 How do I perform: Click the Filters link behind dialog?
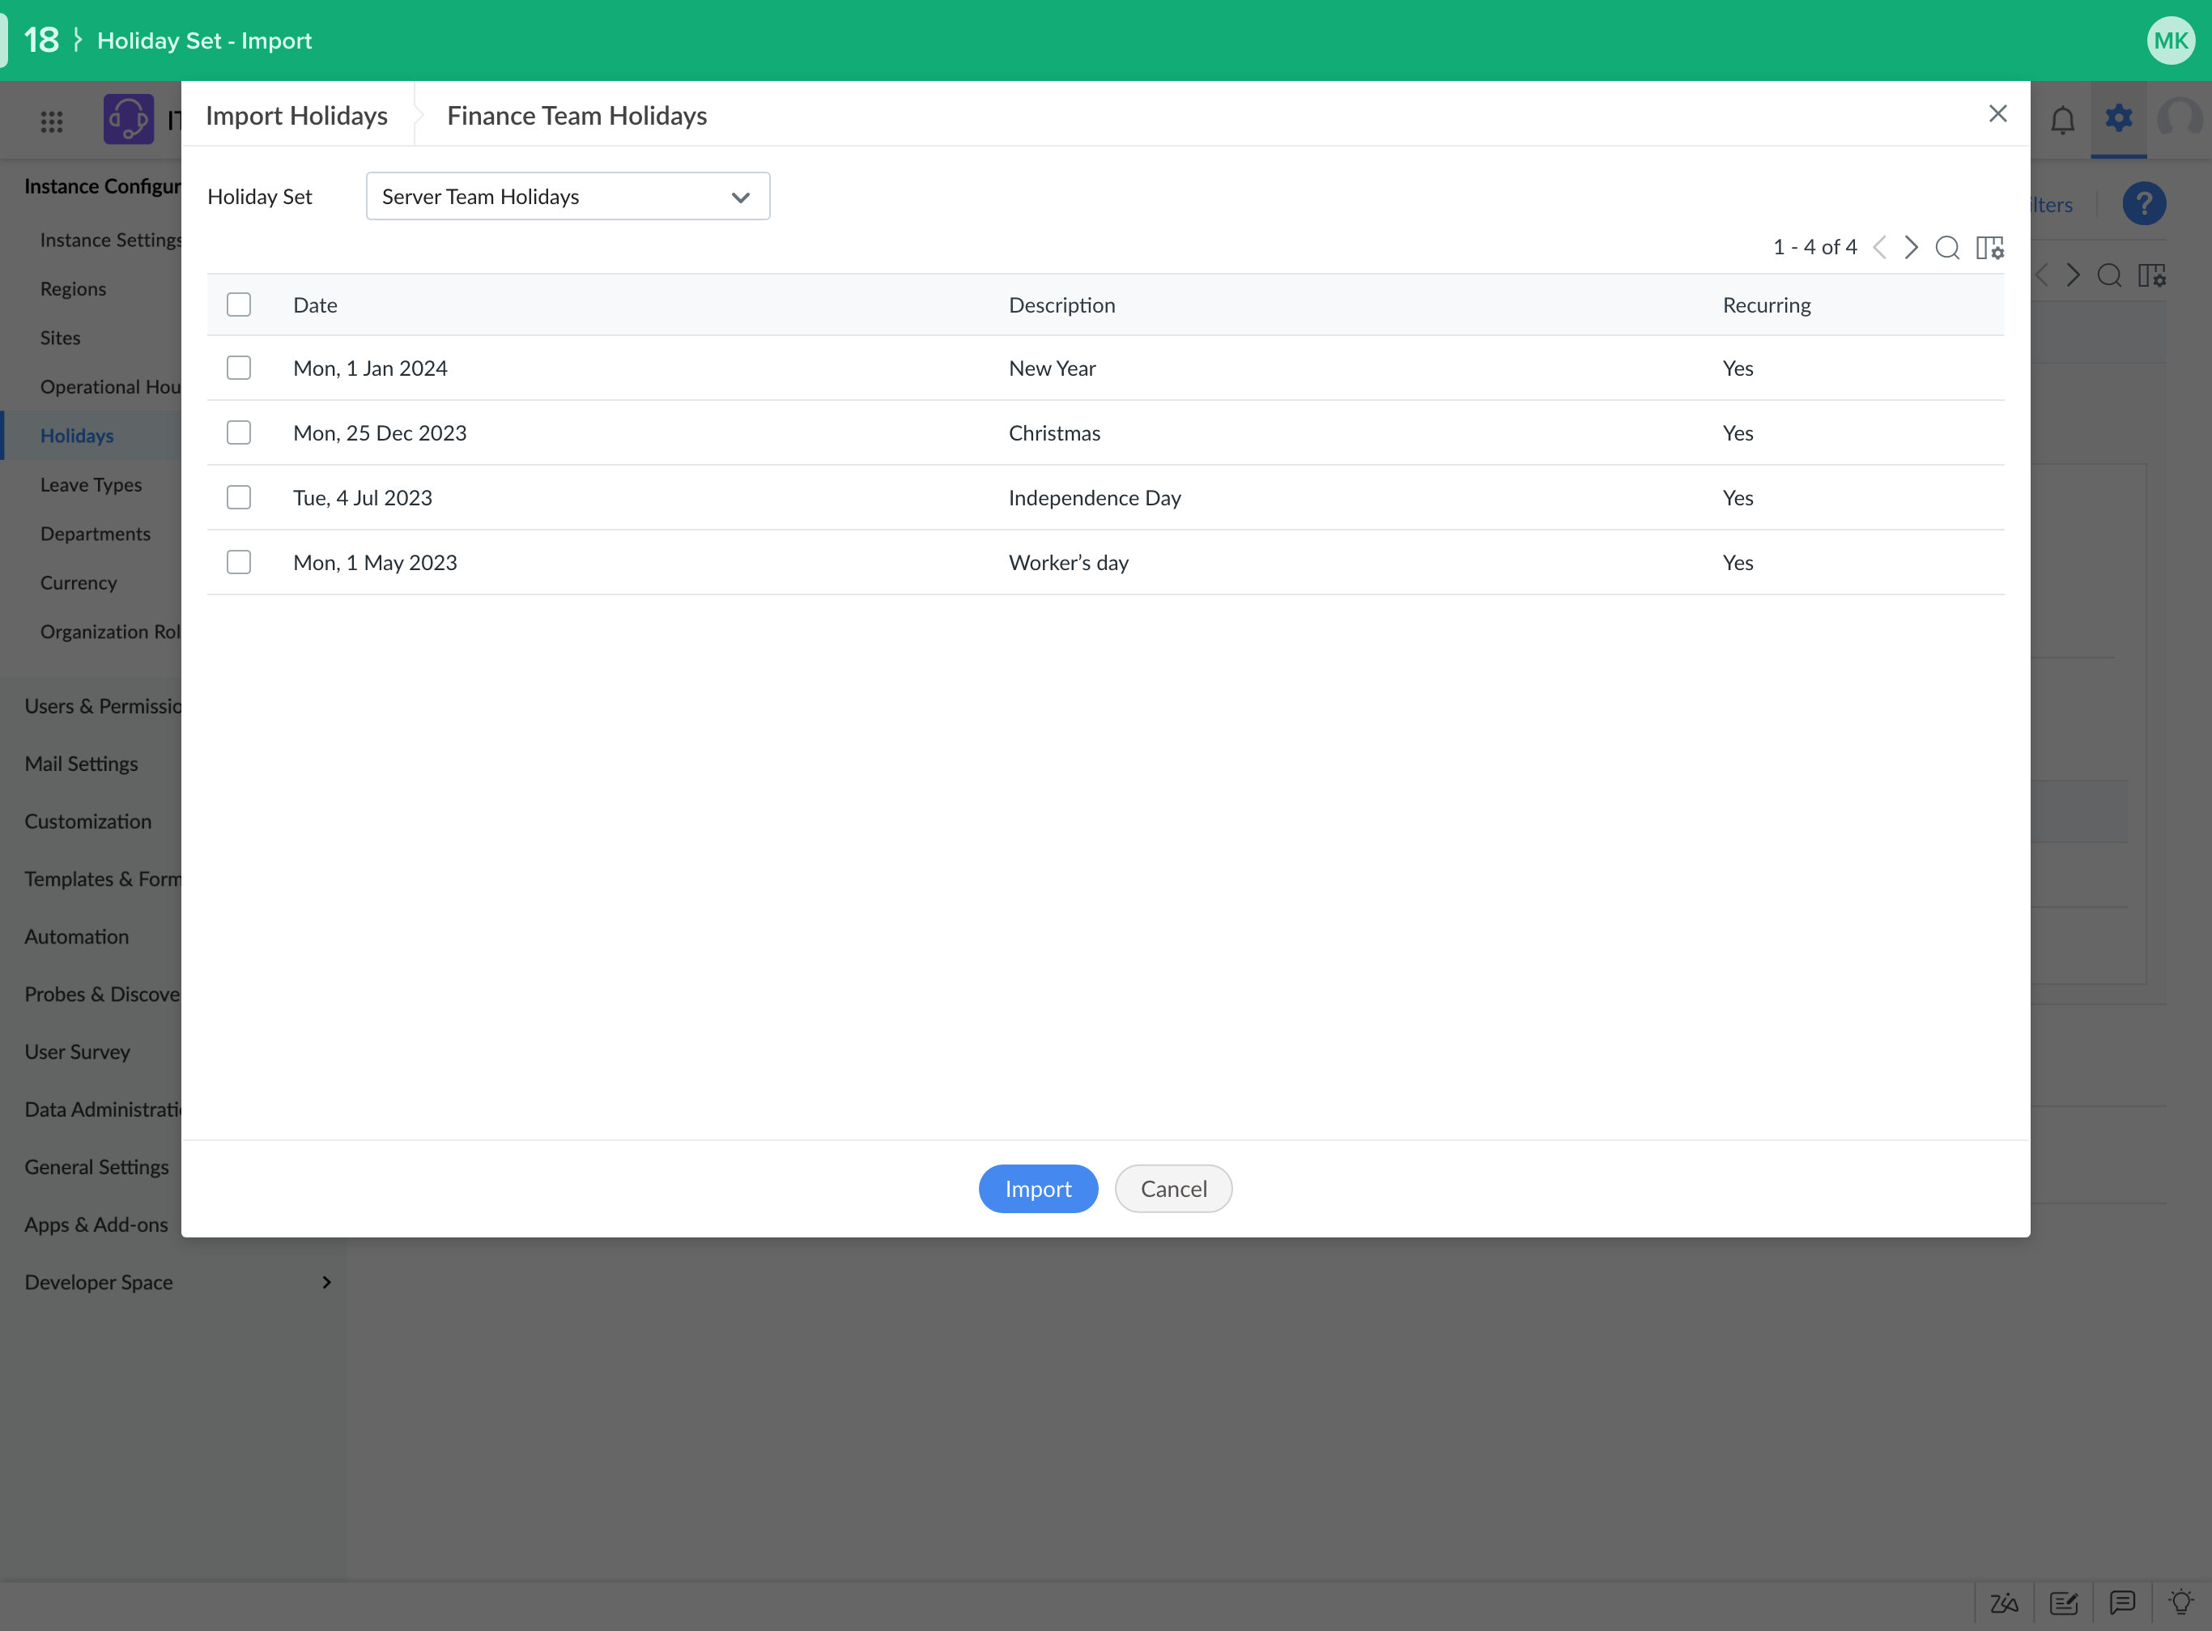pyautogui.click(x=2052, y=204)
